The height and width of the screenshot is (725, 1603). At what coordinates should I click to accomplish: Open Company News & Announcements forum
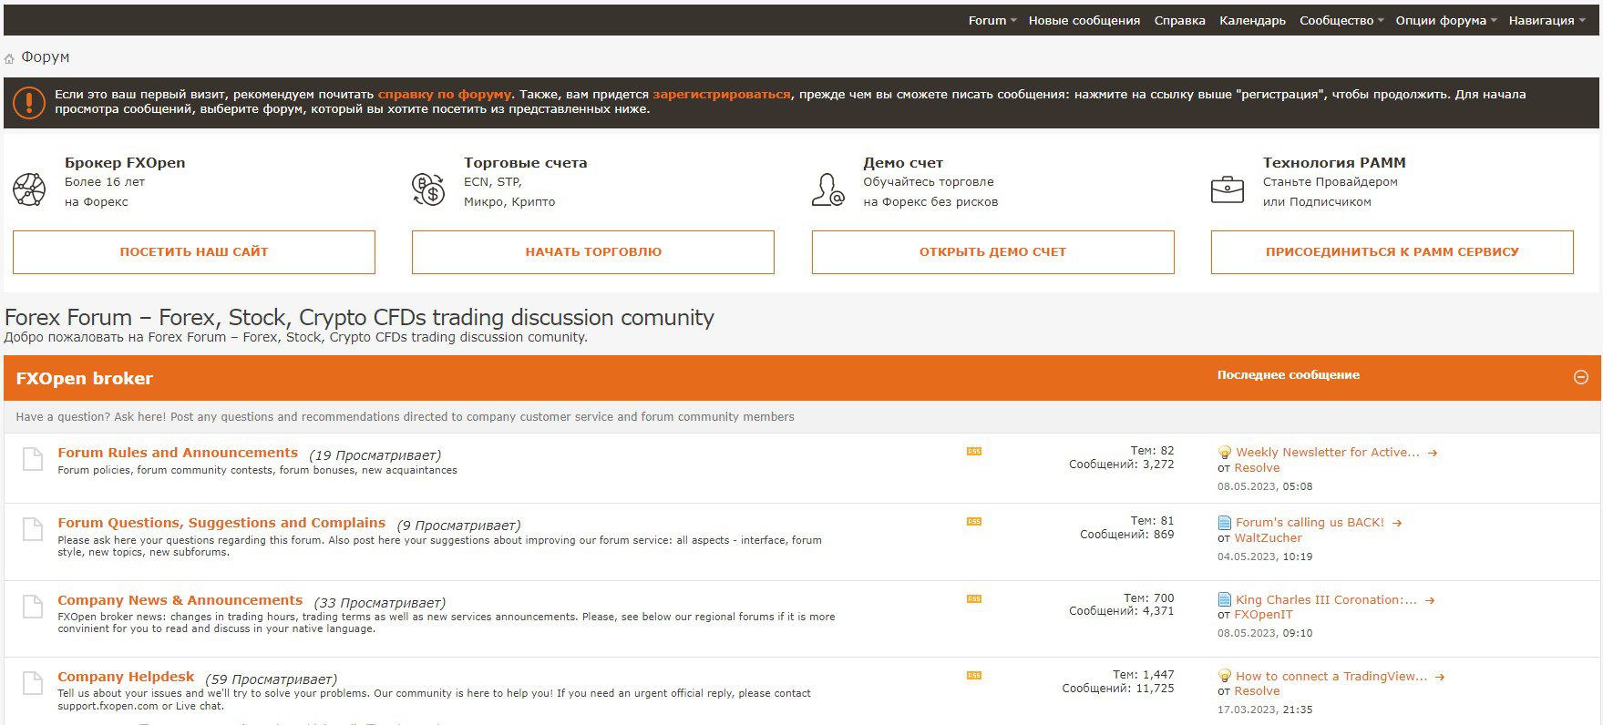pos(180,600)
